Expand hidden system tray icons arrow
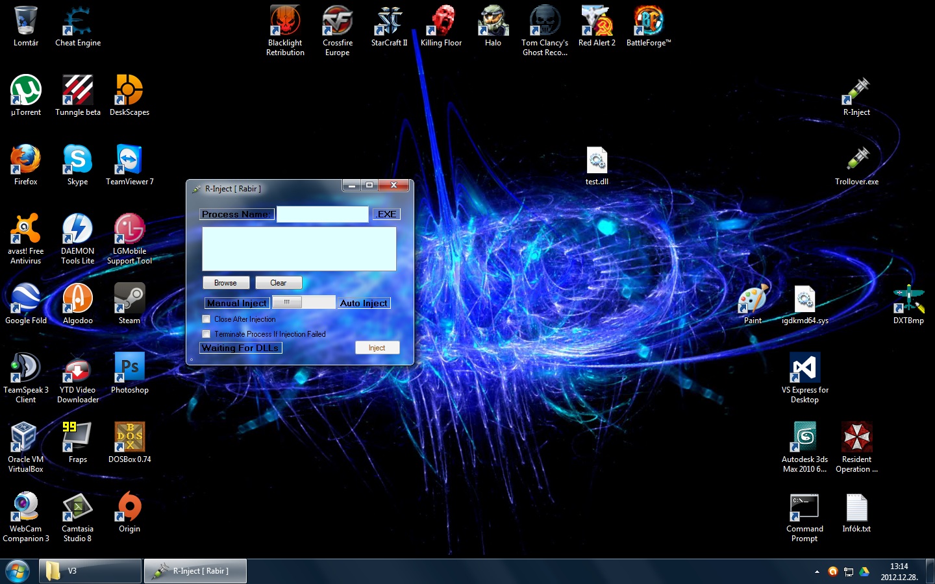 click(x=817, y=572)
